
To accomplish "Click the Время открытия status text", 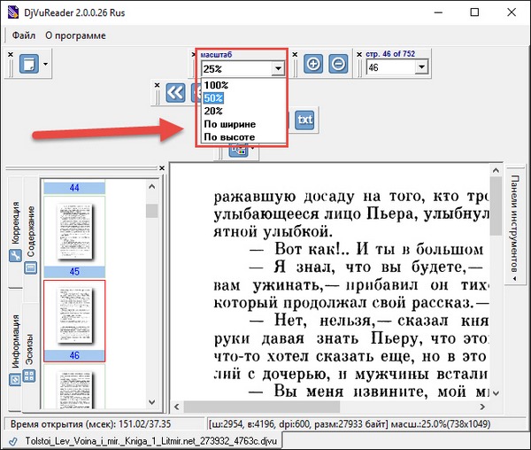I will (x=91, y=424).
